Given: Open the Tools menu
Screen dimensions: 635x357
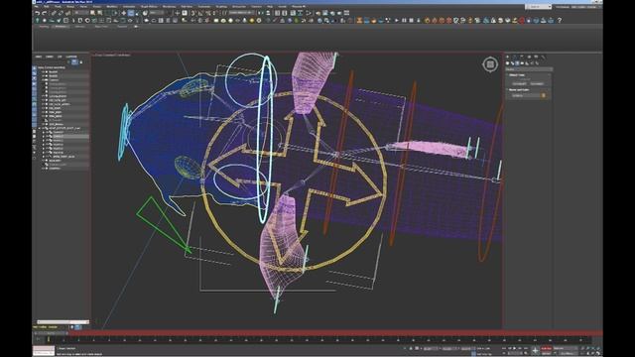Looking at the screenshot, I should 58,7.
